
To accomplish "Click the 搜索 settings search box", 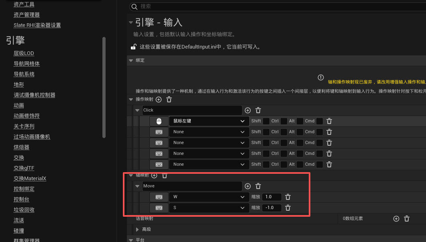I will point(278,6).
